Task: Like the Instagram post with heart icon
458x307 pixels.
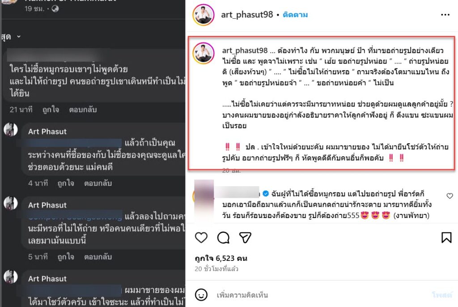Action: pyautogui.click(x=201, y=238)
